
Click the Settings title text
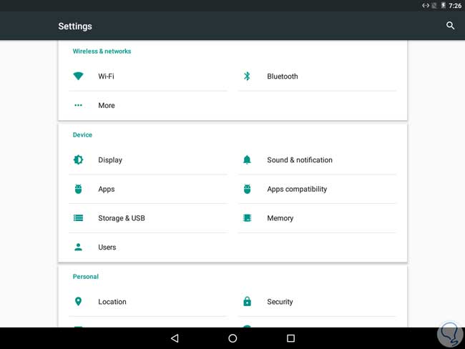[x=75, y=26]
